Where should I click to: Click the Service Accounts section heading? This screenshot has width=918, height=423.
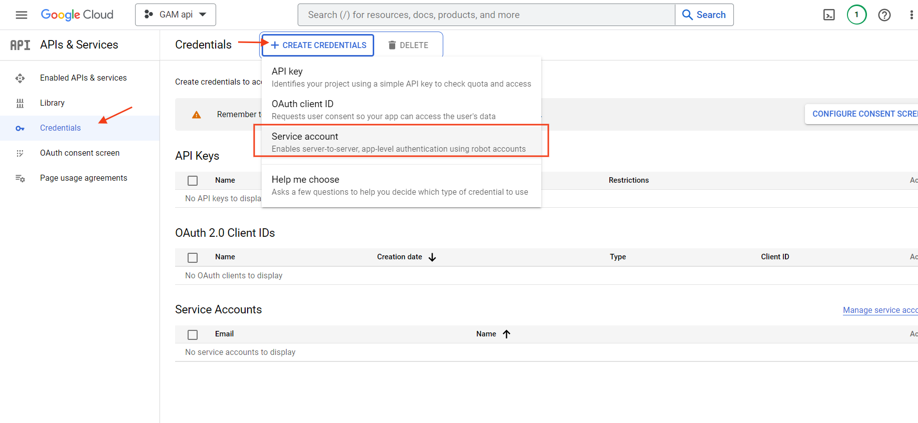pyautogui.click(x=219, y=310)
